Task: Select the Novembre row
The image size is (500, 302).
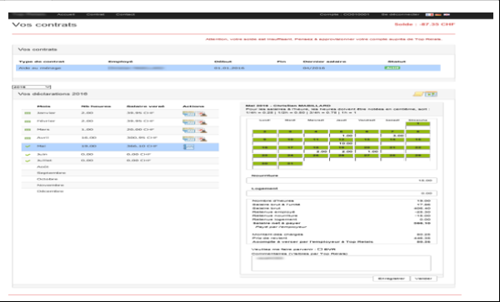Action: pyautogui.click(x=120, y=186)
